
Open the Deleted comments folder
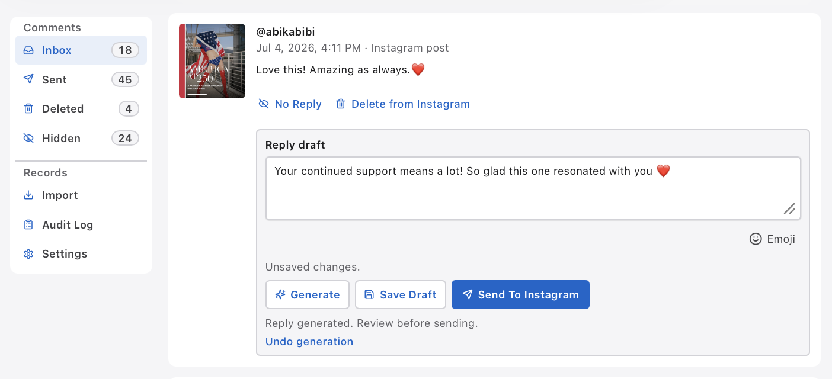[81, 109]
